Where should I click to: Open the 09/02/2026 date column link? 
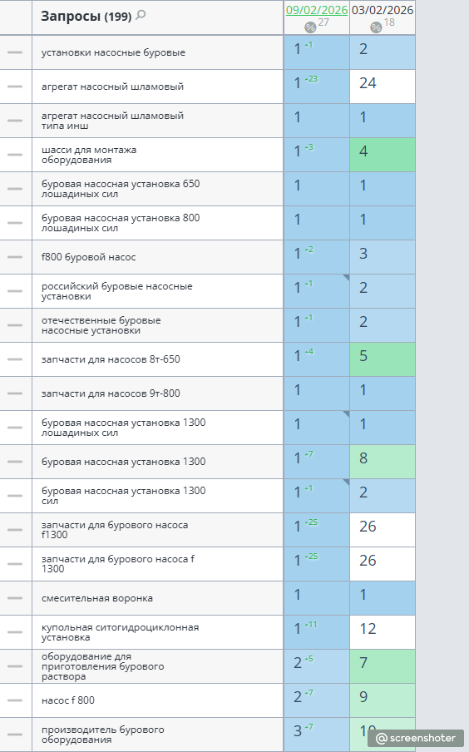(x=317, y=10)
